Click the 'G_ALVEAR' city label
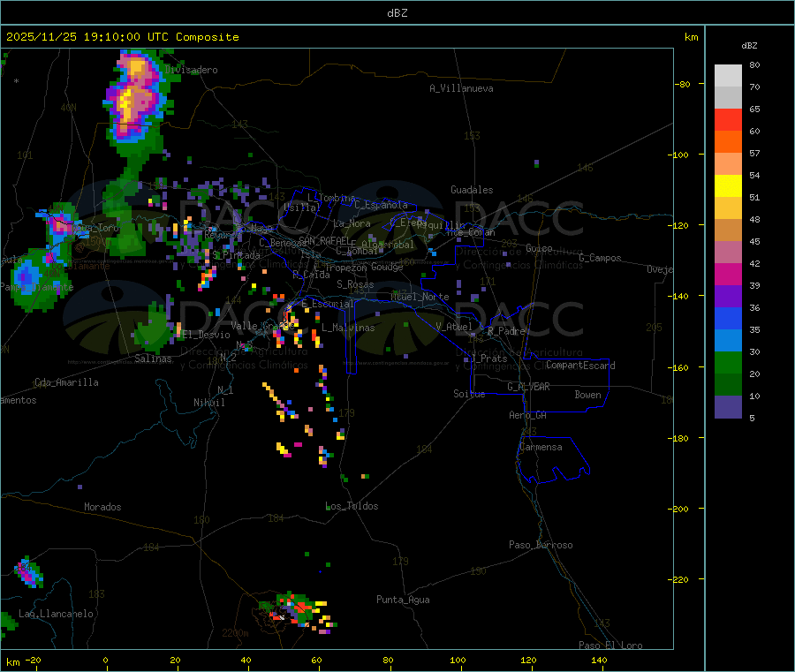The image size is (795, 672). pyautogui.click(x=528, y=387)
